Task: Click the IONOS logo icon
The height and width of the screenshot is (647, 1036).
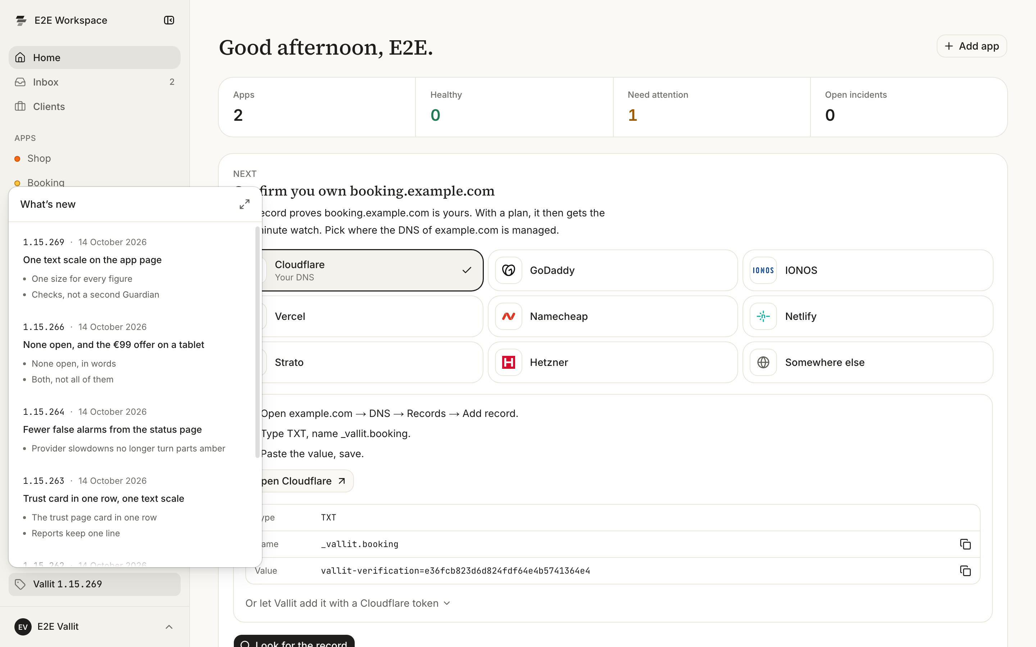Action: tap(763, 270)
